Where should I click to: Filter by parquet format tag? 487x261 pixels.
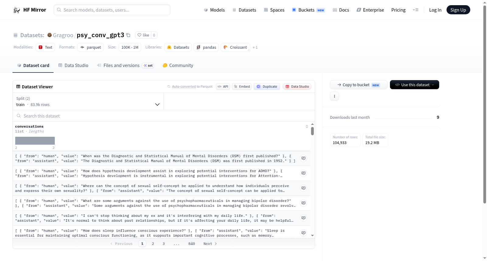point(90,47)
